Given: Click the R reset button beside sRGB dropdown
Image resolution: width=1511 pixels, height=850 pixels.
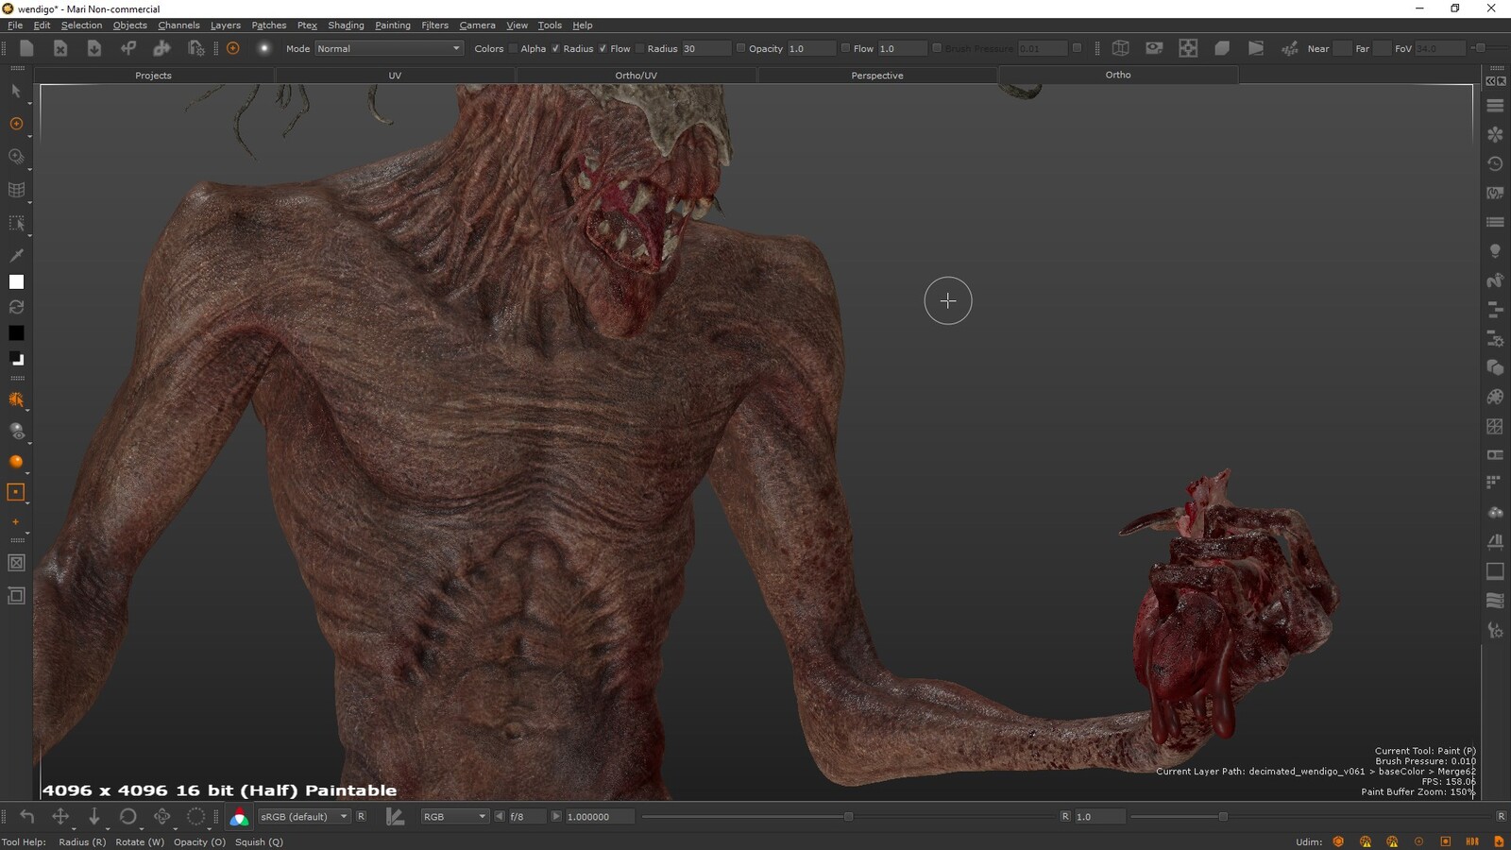Looking at the screenshot, I should pyautogui.click(x=361, y=817).
